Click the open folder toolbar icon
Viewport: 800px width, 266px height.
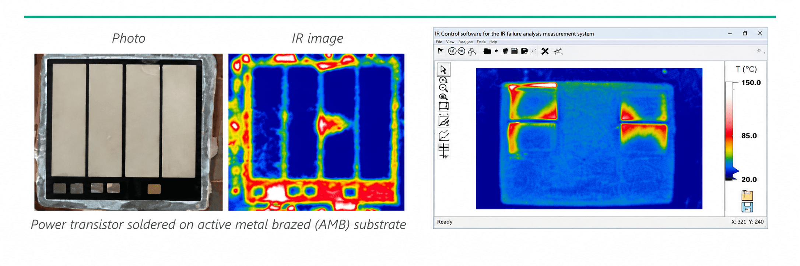[487, 51]
